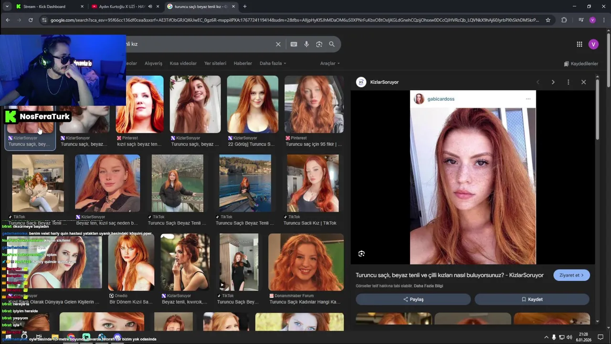Navigate back in the browser

click(x=8, y=20)
